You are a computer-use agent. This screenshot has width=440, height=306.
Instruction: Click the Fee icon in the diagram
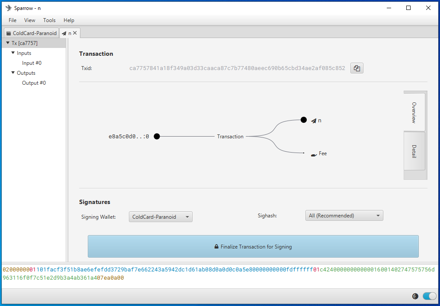tap(314, 155)
